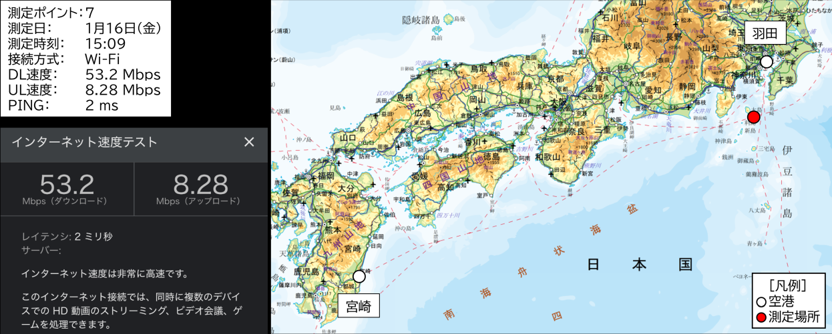Viewport: 832px width, 334px height.
Task: Click the Miyazaki airport circle marker
Action: (359, 276)
